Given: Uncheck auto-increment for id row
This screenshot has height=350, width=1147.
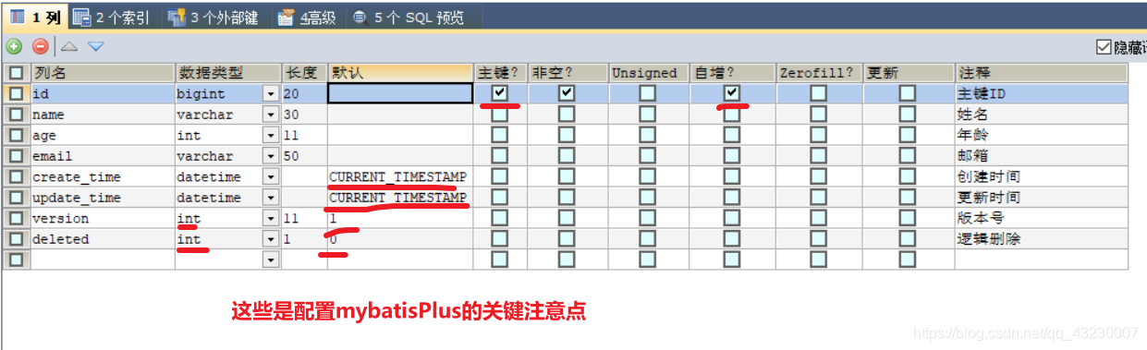Looking at the screenshot, I should (x=732, y=93).
